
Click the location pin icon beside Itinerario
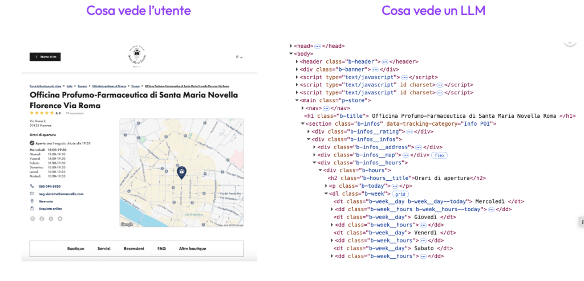32,201
